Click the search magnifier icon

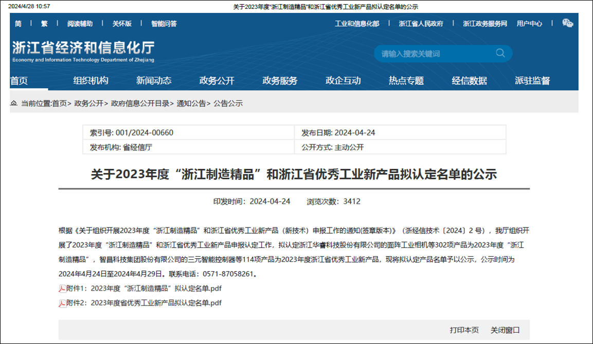pyautogui.click(x=500, y=53)
